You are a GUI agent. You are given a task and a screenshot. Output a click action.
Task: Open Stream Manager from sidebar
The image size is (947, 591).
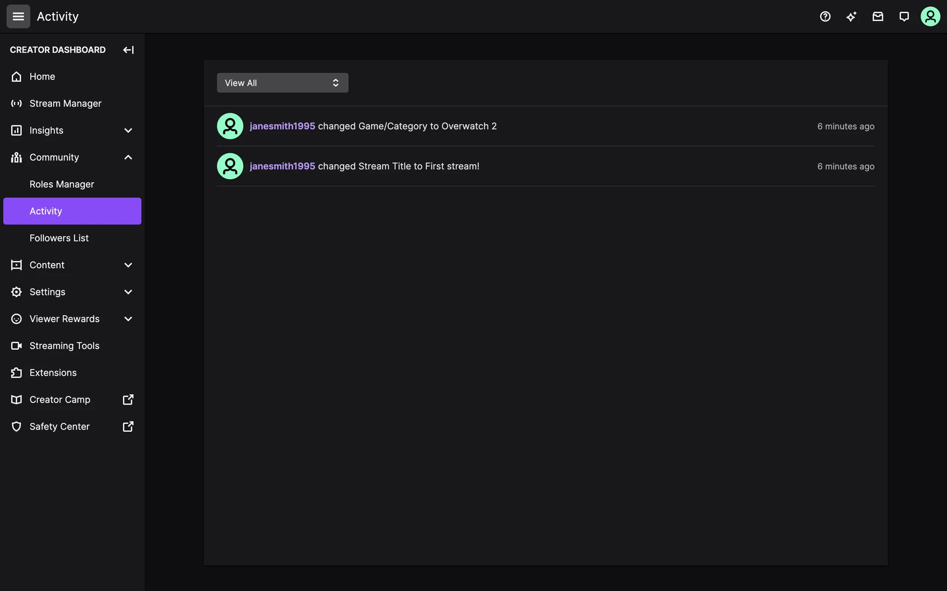tap(65, 103)
